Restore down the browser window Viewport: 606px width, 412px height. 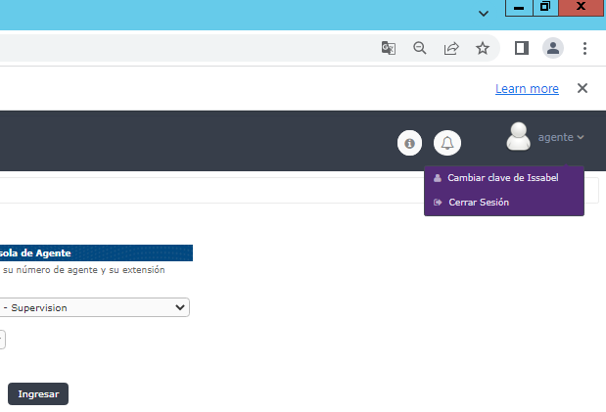545,8
